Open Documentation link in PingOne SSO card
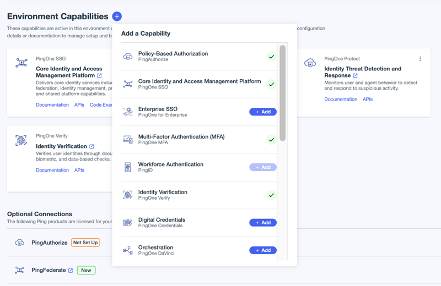 [x=52, y=105]
